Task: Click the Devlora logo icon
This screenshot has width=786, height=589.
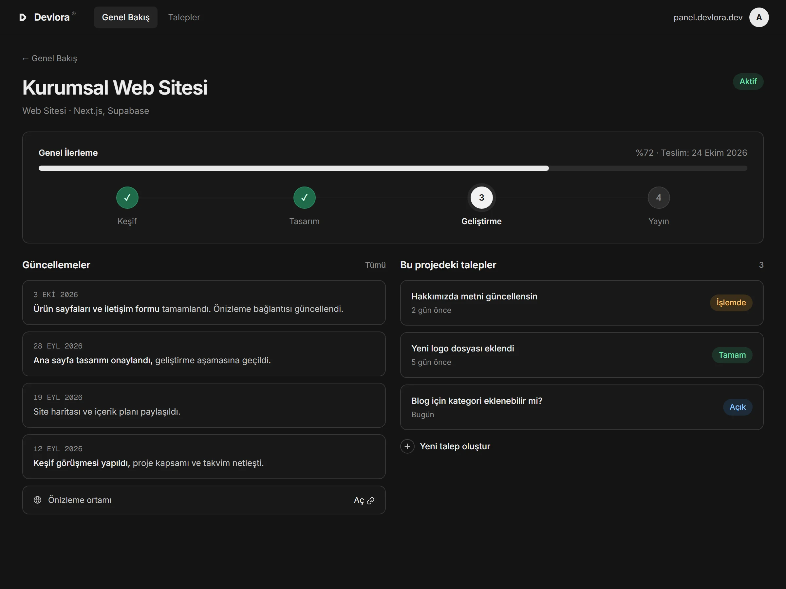Action: tap(23, 17)
